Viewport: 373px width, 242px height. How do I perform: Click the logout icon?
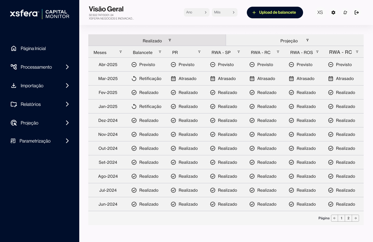pos(357,13)
